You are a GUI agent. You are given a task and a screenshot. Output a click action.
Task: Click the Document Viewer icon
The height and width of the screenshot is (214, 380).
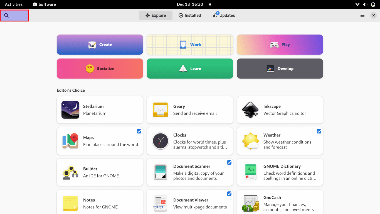pyautogui.click(x=161, y=203)
